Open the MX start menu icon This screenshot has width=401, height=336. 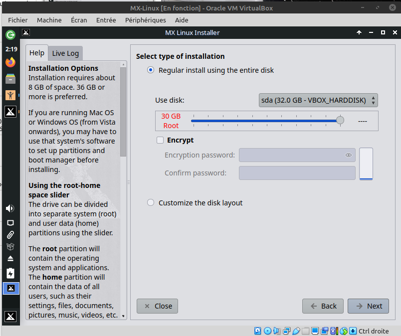tap(10, 316)
